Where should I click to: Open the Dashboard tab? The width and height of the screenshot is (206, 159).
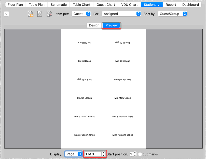[x=190, y=5]
